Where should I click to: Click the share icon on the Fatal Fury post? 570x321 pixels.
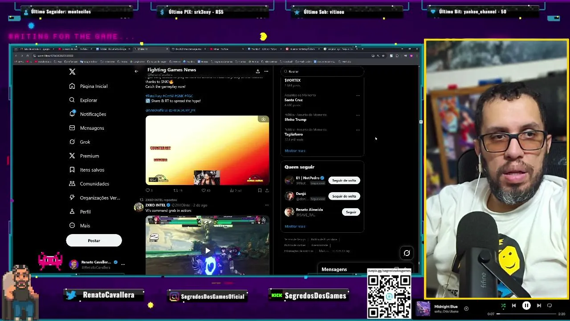coord(267,190)
